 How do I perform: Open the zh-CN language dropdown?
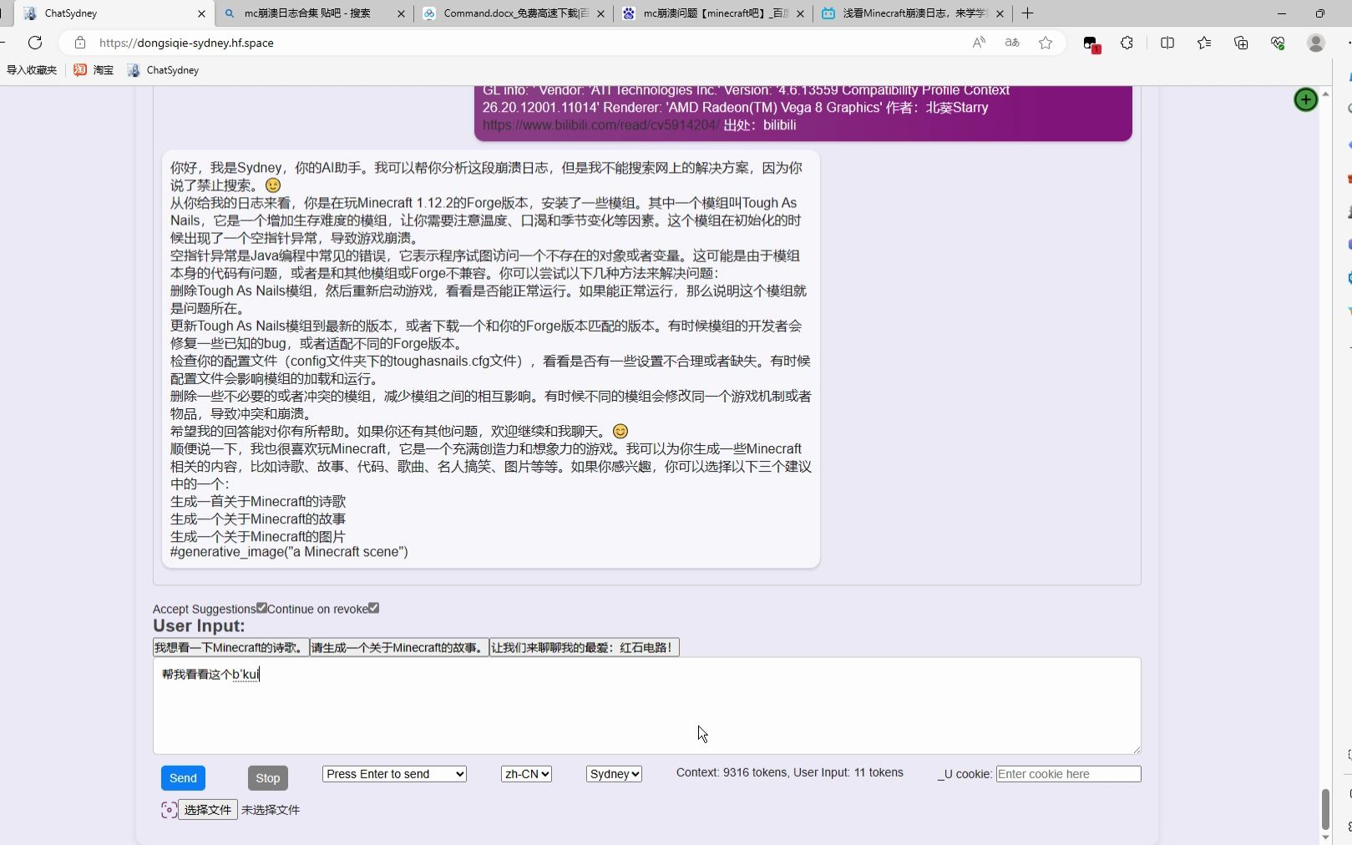(x=526, y=774)
